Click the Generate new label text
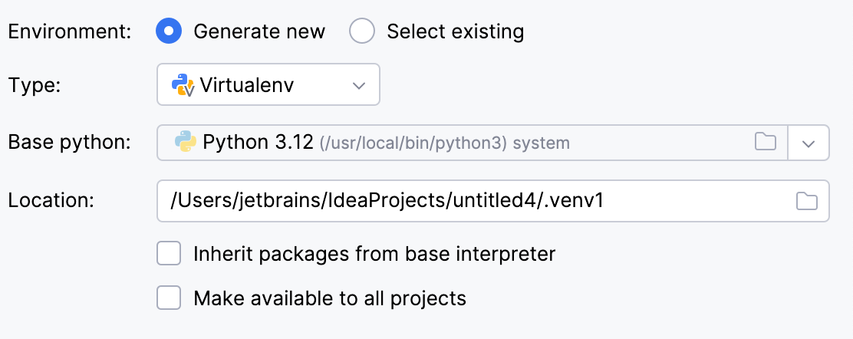The width and height of the screenshot is (853, 339). click(259, 31)
